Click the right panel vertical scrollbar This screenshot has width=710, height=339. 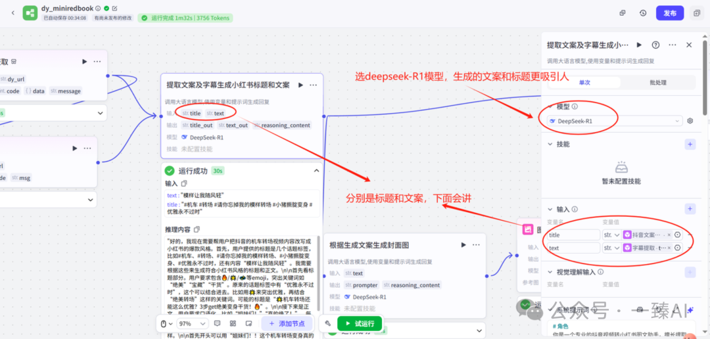(x=704, y=77)
